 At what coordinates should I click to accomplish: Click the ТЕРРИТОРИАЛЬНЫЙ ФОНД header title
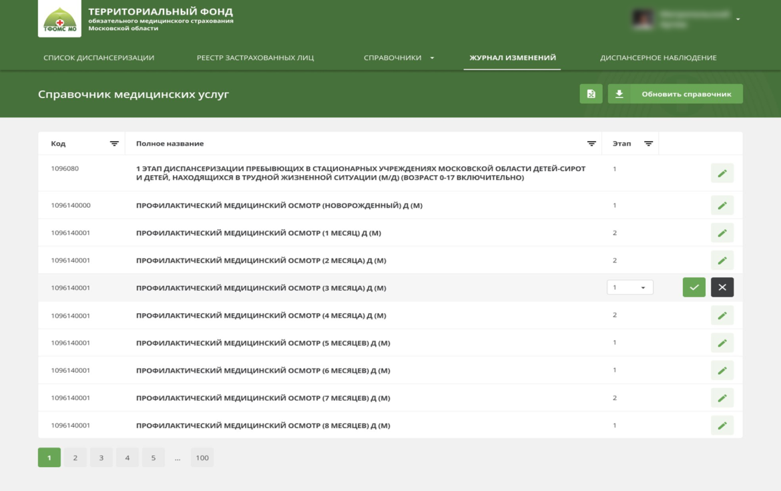click(x=160, y=11)
